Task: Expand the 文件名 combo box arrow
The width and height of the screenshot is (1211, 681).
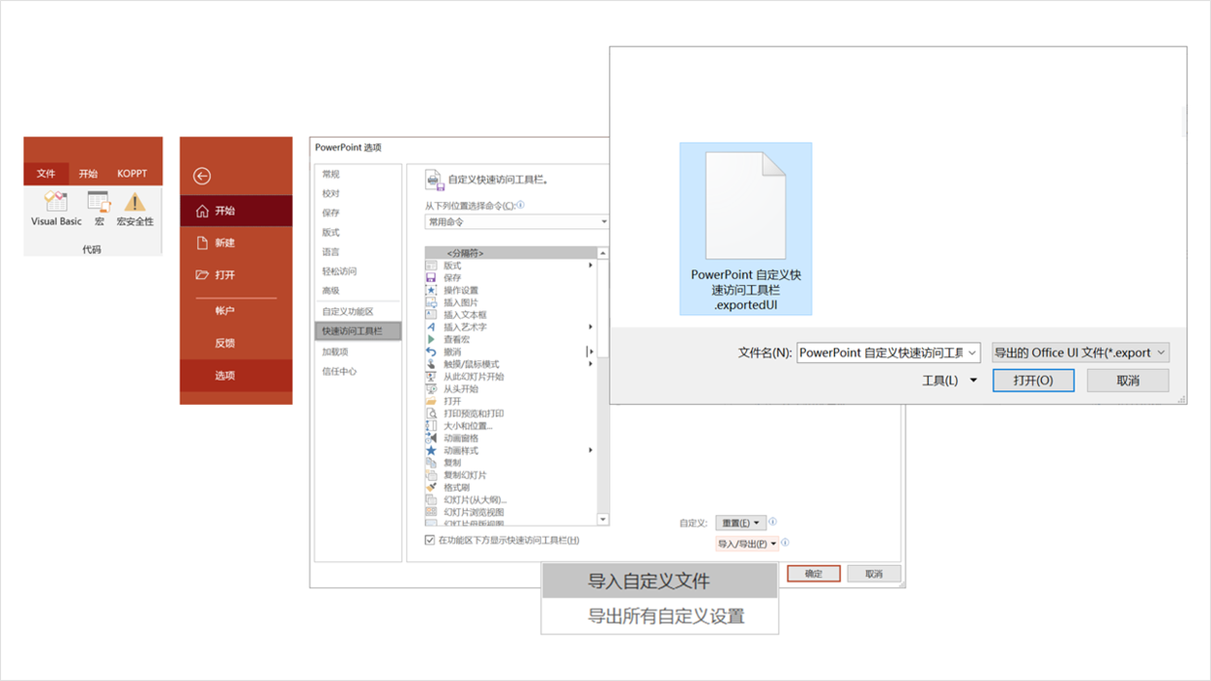Action: pyautogui.click(x=972, y=353)
